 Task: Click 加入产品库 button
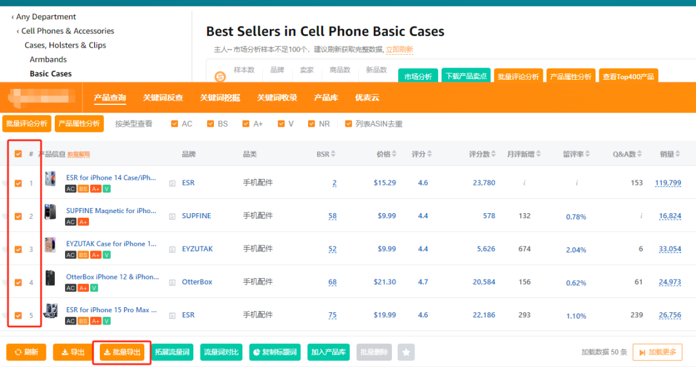point(329,352)
